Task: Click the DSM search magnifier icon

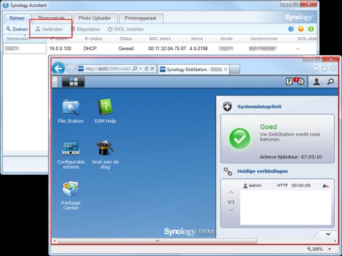Action: (330, 81)
